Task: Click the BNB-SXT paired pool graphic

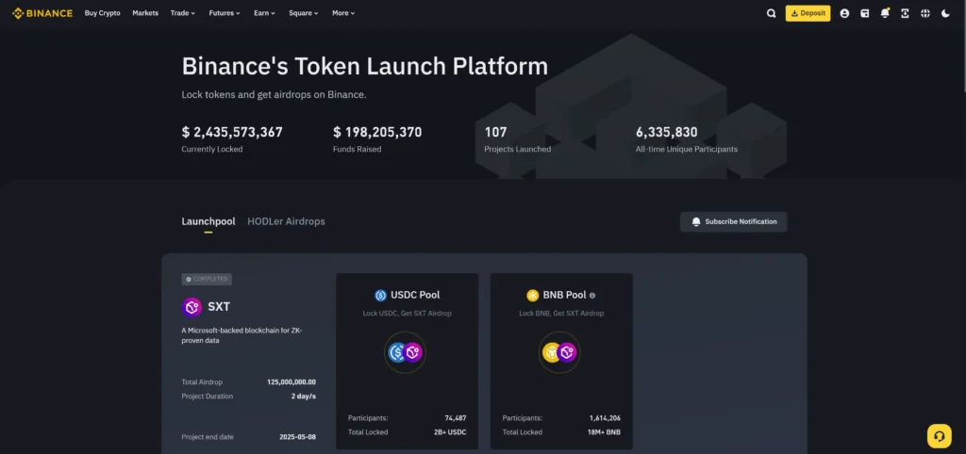Action: pos(559,352)
